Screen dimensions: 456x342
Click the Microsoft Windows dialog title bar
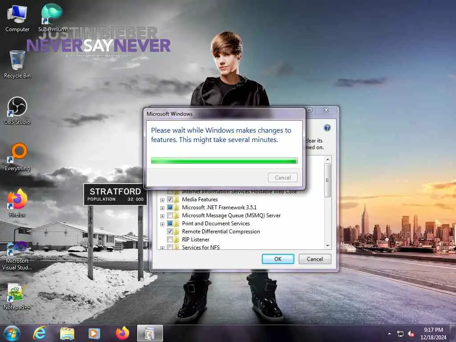(x=224, y=114)
